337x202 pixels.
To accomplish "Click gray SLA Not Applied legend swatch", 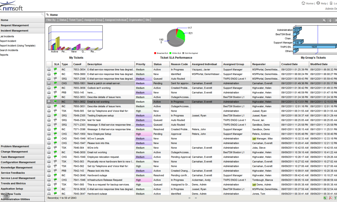I will (183, 53).
